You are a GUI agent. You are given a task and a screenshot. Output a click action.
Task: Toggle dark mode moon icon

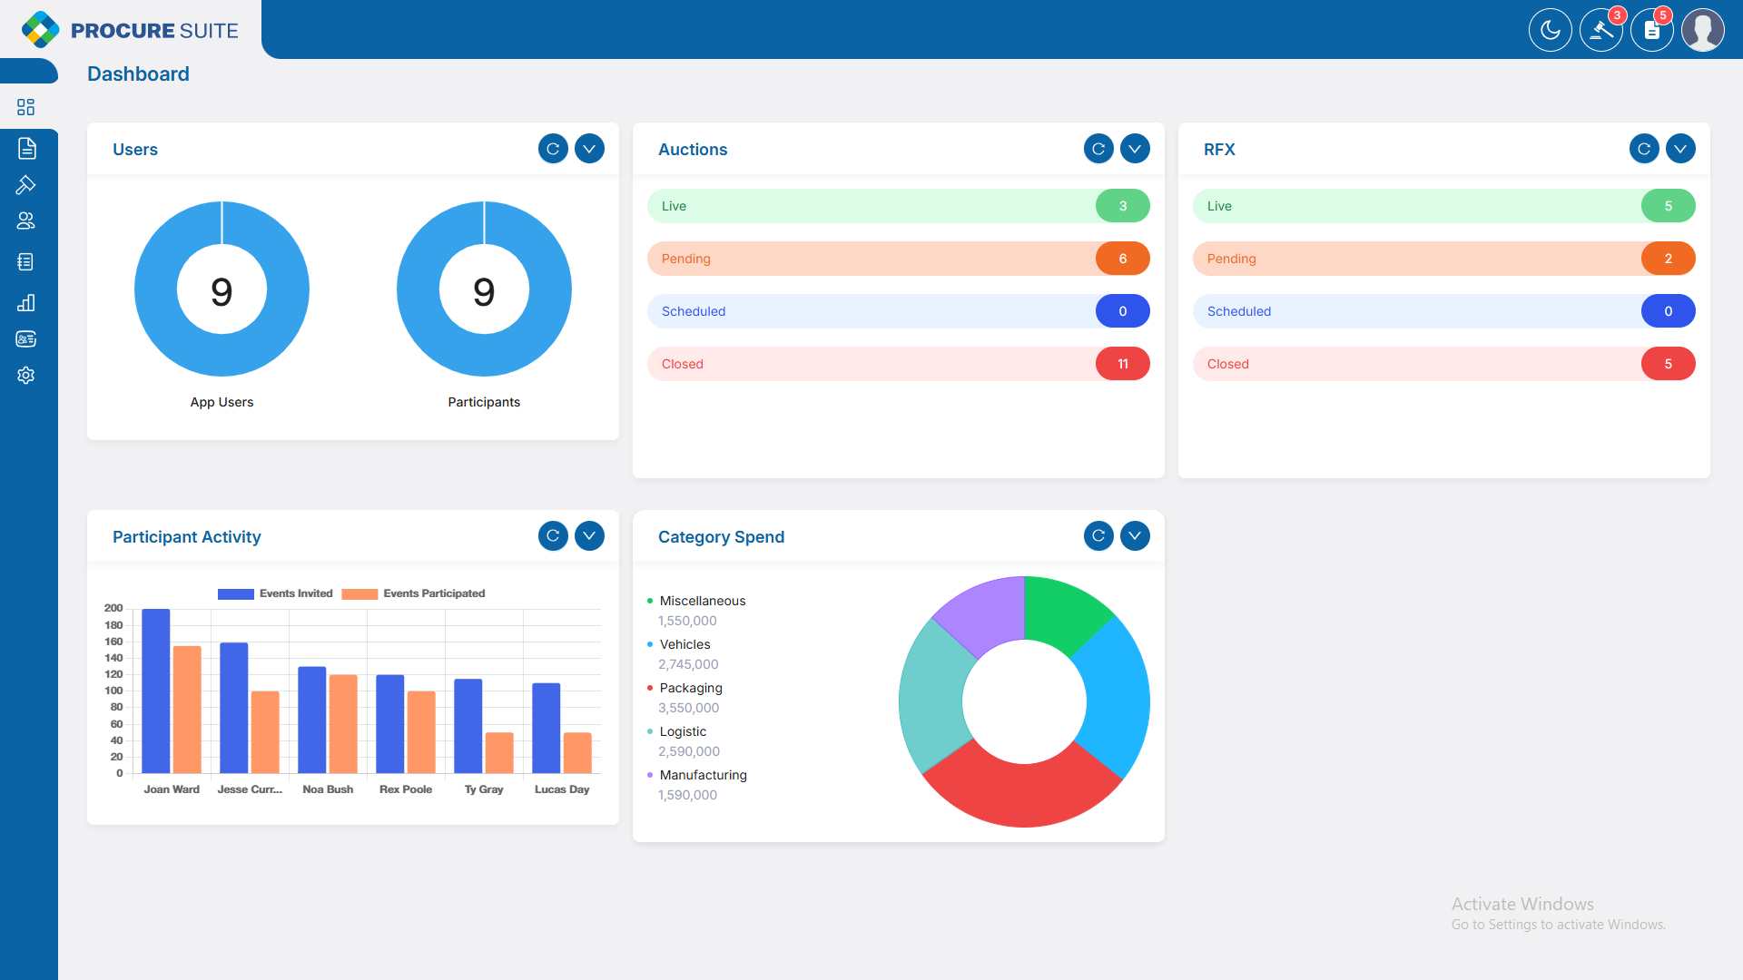coord(1550,30)
